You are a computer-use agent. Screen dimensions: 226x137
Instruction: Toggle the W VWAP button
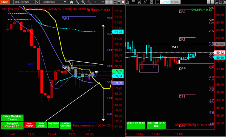(175, 2)
